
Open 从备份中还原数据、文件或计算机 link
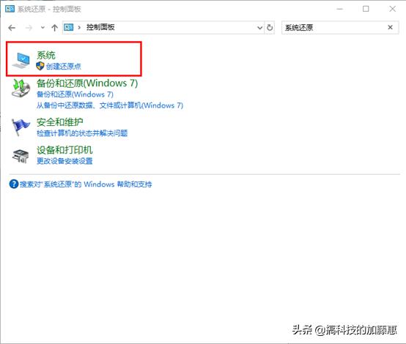pyautogui.click(x=110, y=105)
